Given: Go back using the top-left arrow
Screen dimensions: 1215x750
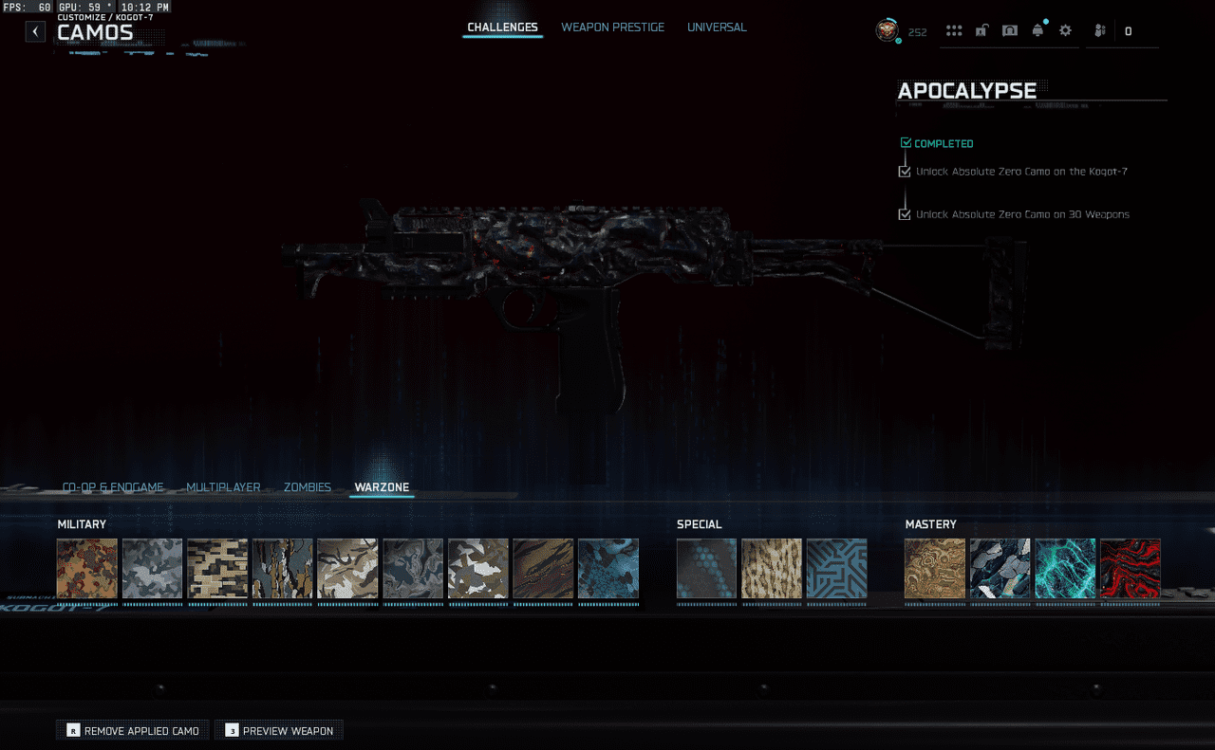Looking at the screenshot, I should click(35, 31).
